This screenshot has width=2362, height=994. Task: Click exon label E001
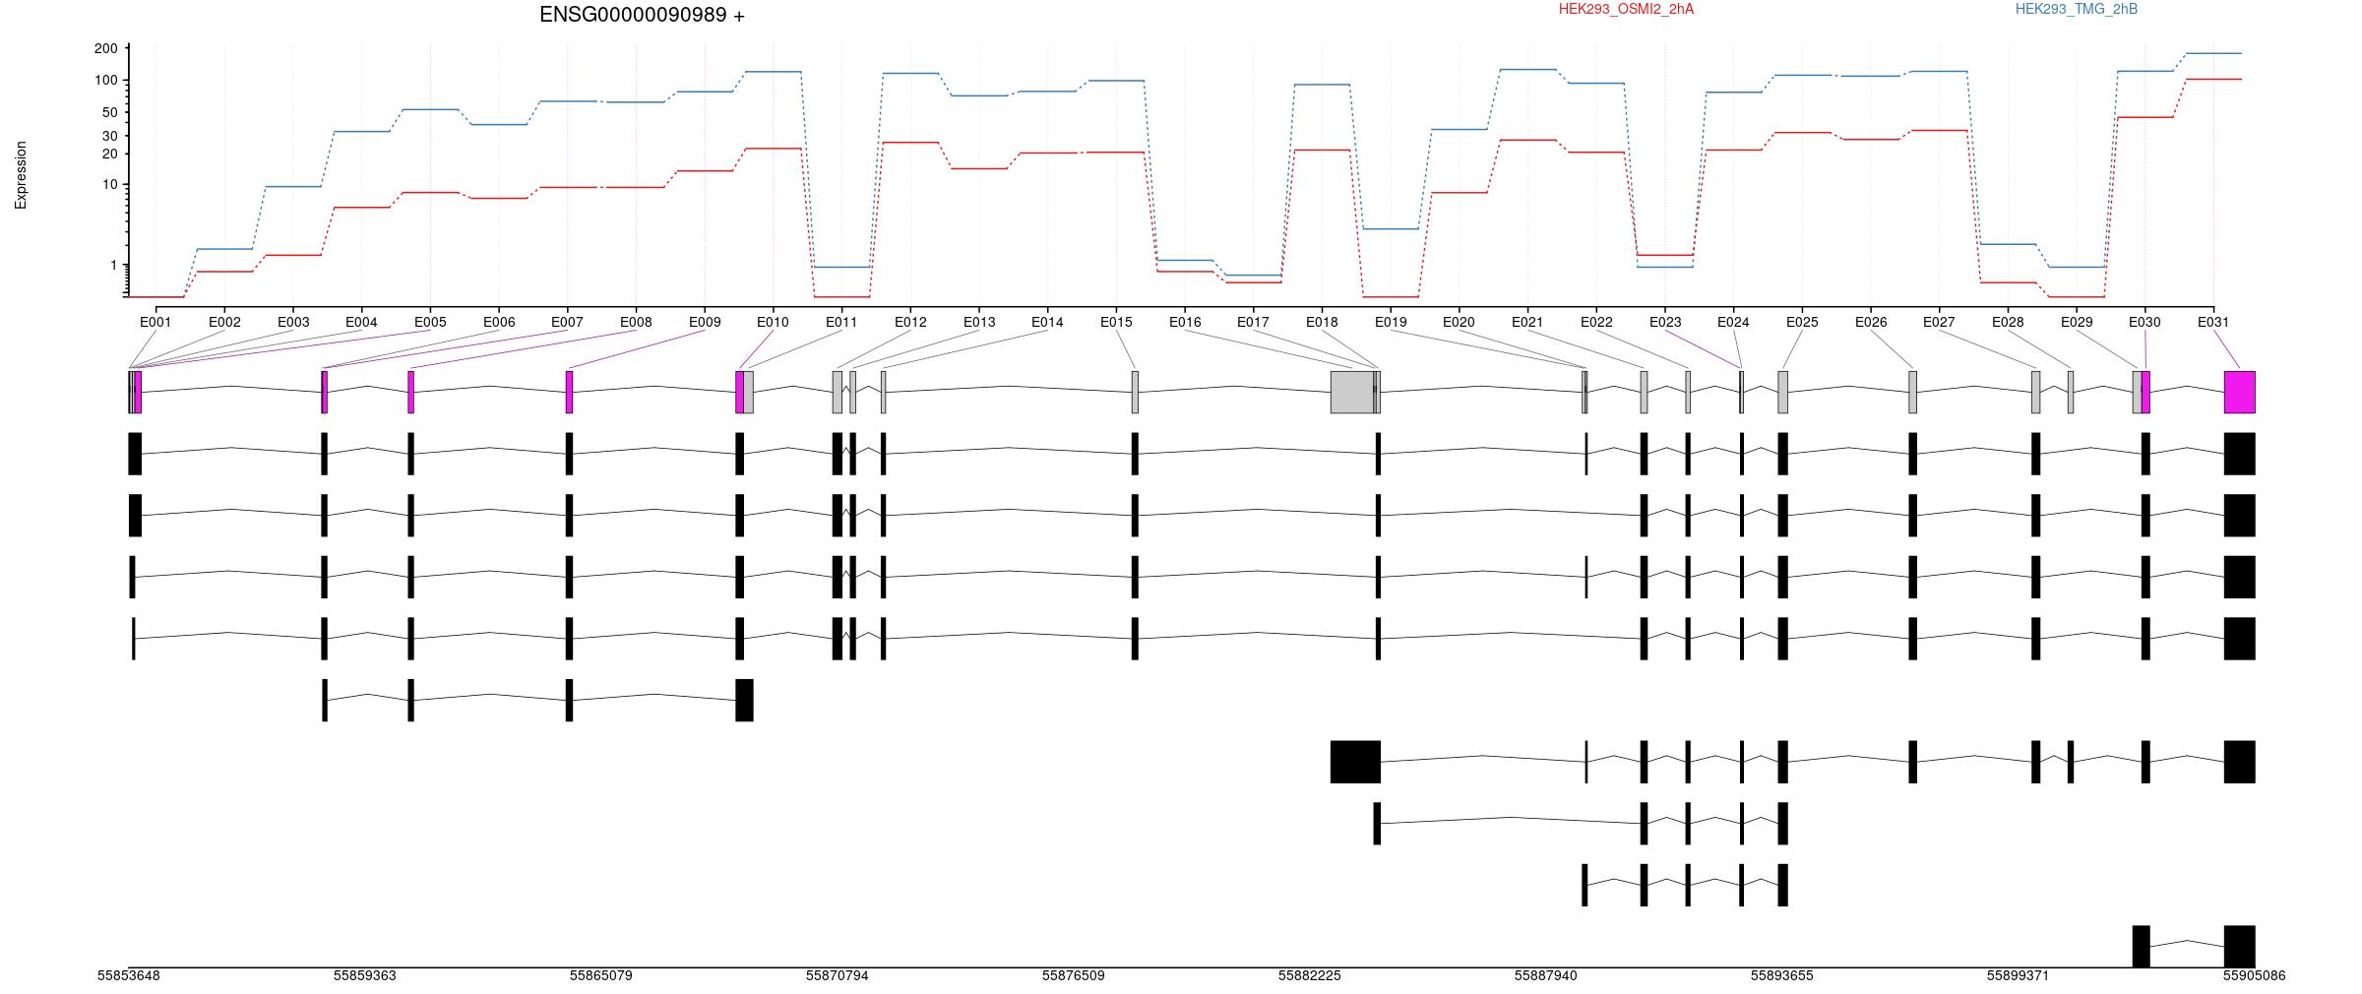(x=155, y=322)
